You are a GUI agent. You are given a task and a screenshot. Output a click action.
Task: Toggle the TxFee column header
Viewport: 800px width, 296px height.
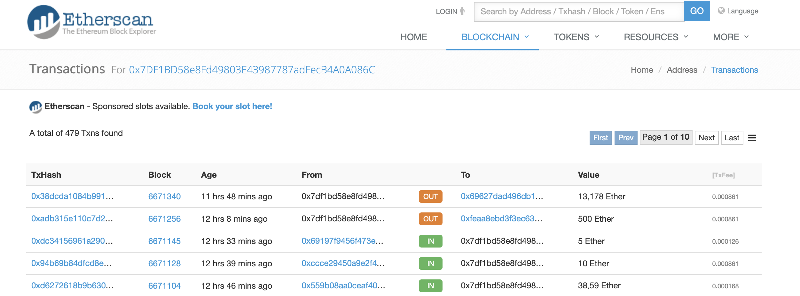coord(723,175)
